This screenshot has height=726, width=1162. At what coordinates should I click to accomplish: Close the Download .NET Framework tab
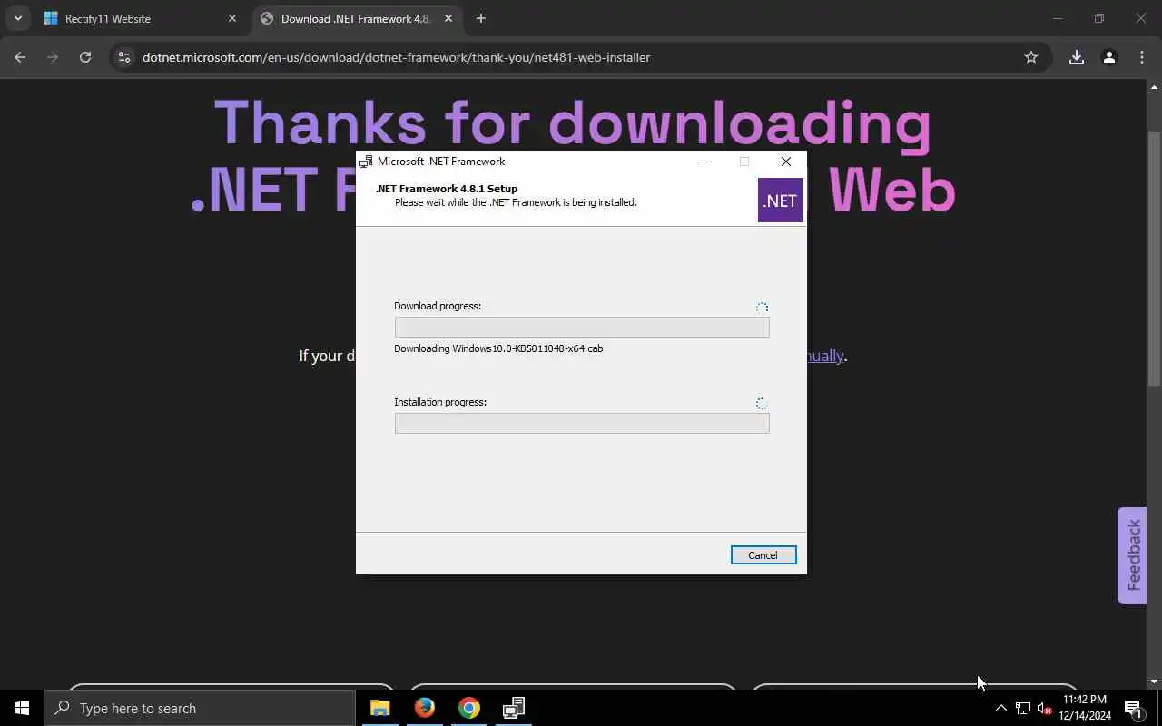(448, 18)
